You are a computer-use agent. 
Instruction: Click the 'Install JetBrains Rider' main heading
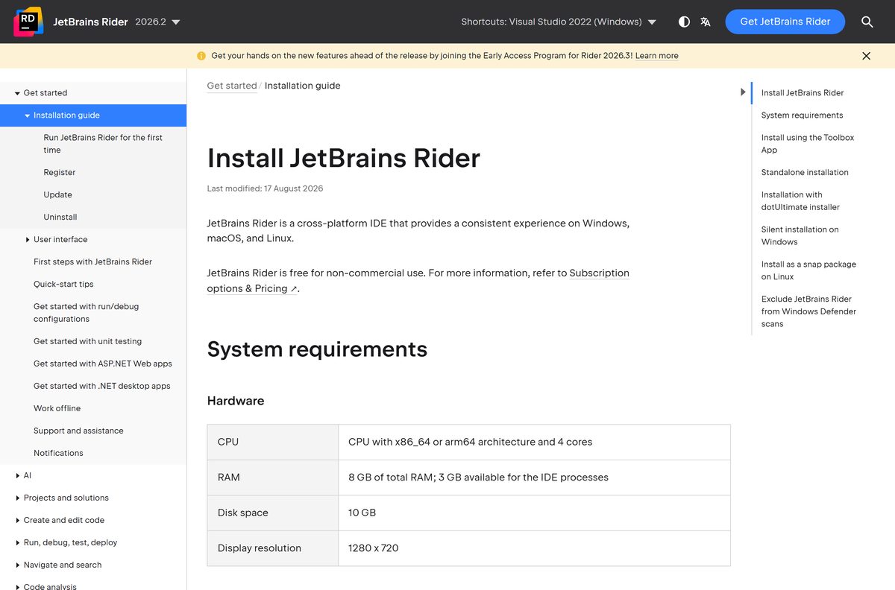(344, 158)
